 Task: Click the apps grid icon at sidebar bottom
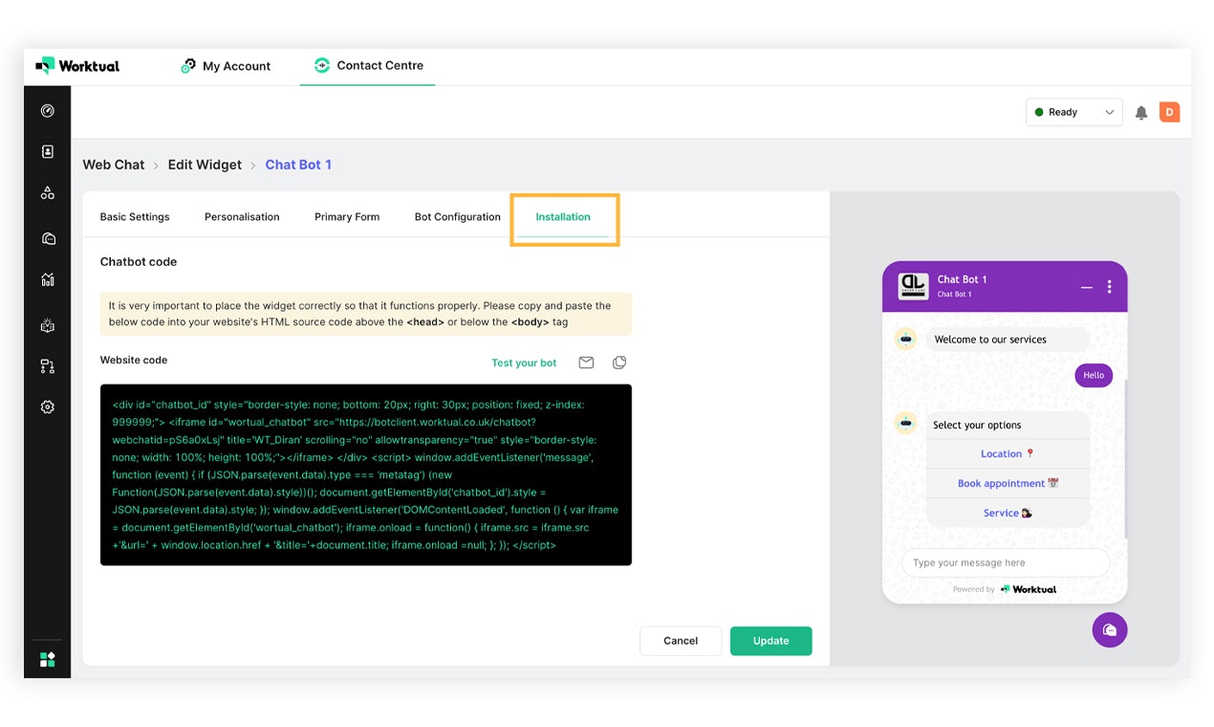click(48, 660)
